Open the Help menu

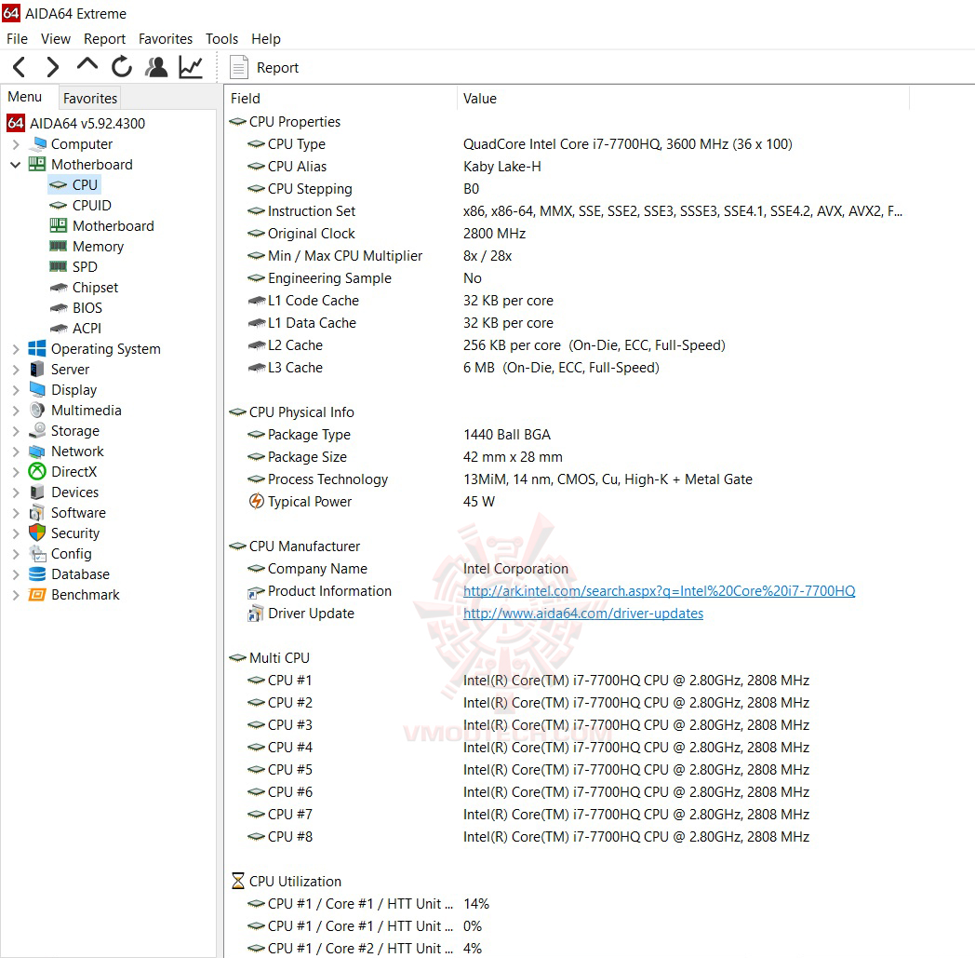coord(265,38)
